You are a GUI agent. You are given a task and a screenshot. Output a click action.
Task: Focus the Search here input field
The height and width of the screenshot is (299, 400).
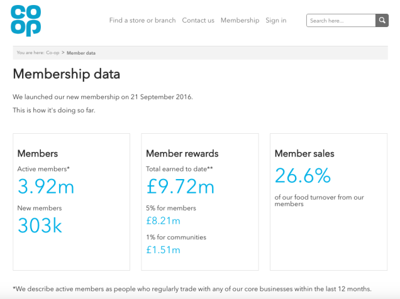pos(341,21)
